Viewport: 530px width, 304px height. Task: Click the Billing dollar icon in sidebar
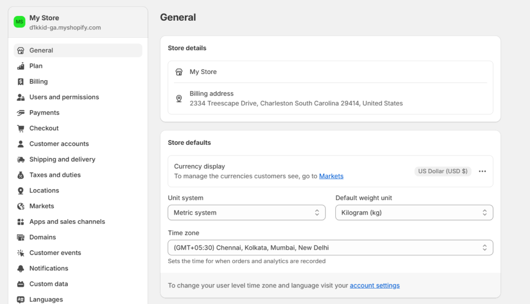(x=21, y=81)
